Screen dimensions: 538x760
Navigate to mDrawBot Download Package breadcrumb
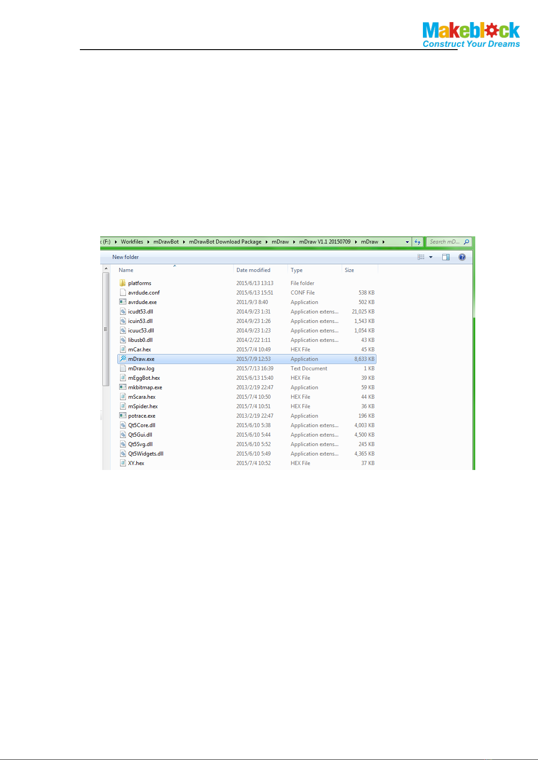(x=225, y=242)
